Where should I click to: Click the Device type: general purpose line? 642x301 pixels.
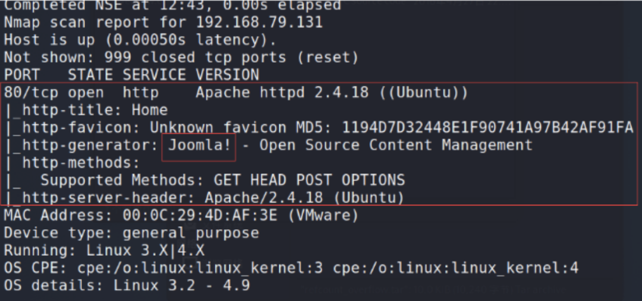pos(131,233)
